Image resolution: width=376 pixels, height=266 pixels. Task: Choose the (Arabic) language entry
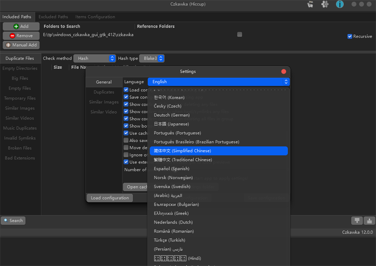pos(219,196)
